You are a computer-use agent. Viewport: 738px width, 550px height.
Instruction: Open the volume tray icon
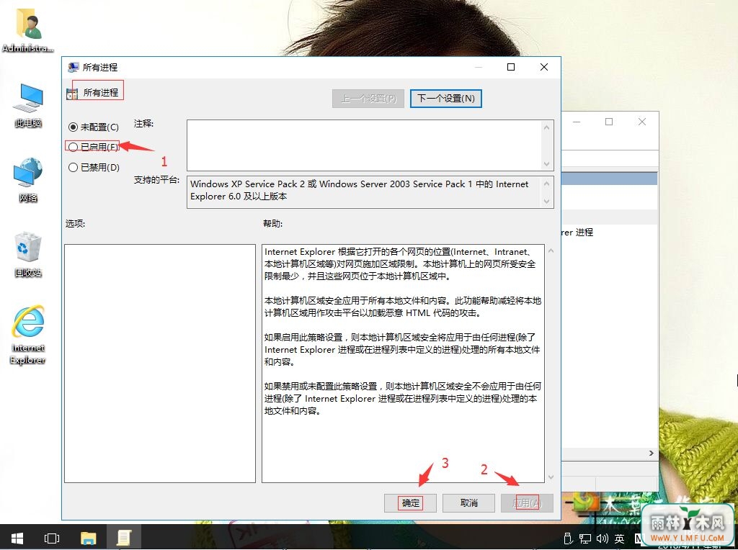point(603,538)
